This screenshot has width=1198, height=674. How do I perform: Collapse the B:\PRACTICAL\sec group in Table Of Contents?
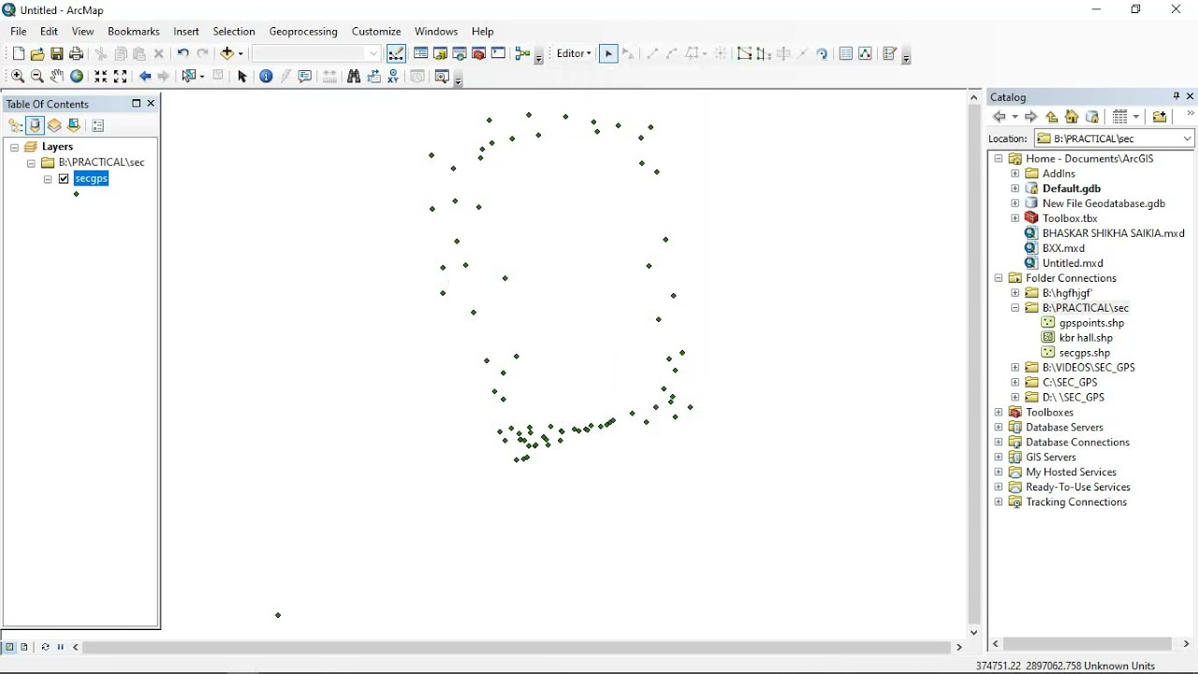click(31, 163)
